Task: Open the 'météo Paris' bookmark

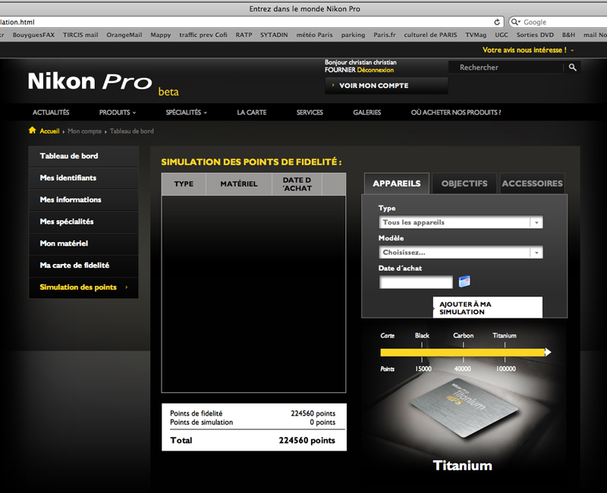Action: [x=314, y=35]
